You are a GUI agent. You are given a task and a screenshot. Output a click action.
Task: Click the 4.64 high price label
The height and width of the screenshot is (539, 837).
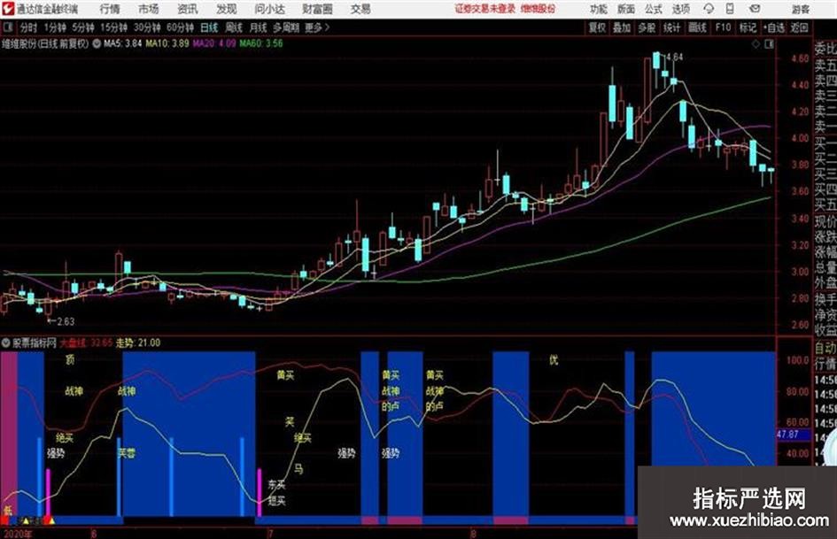tap(674, 57)
